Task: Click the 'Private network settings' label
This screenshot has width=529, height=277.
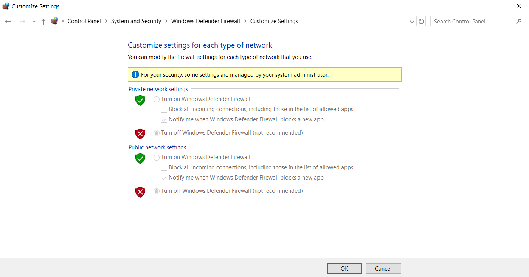Action: [x=158, y=89]
